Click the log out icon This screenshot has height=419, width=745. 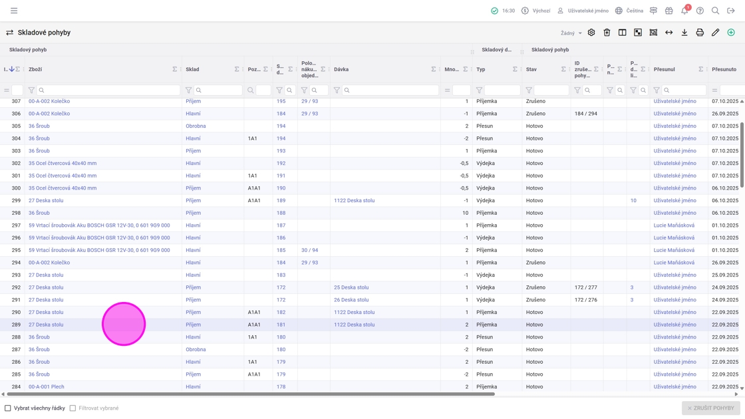coord(731,11)
